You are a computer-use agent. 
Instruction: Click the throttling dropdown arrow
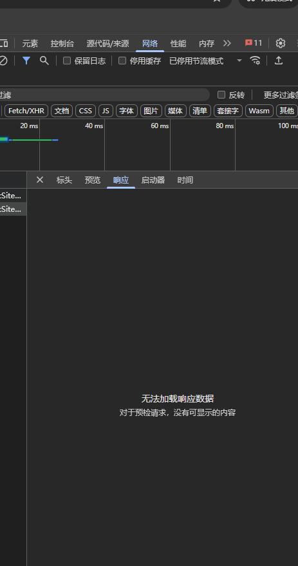(239, 61)
